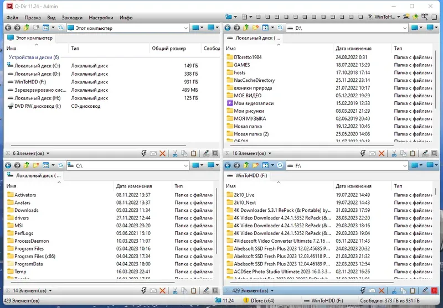Open dropdown arrow next to 6 Элемент(ов)
The width and height of the screenshot is (443, 308).
coord(48,153)
